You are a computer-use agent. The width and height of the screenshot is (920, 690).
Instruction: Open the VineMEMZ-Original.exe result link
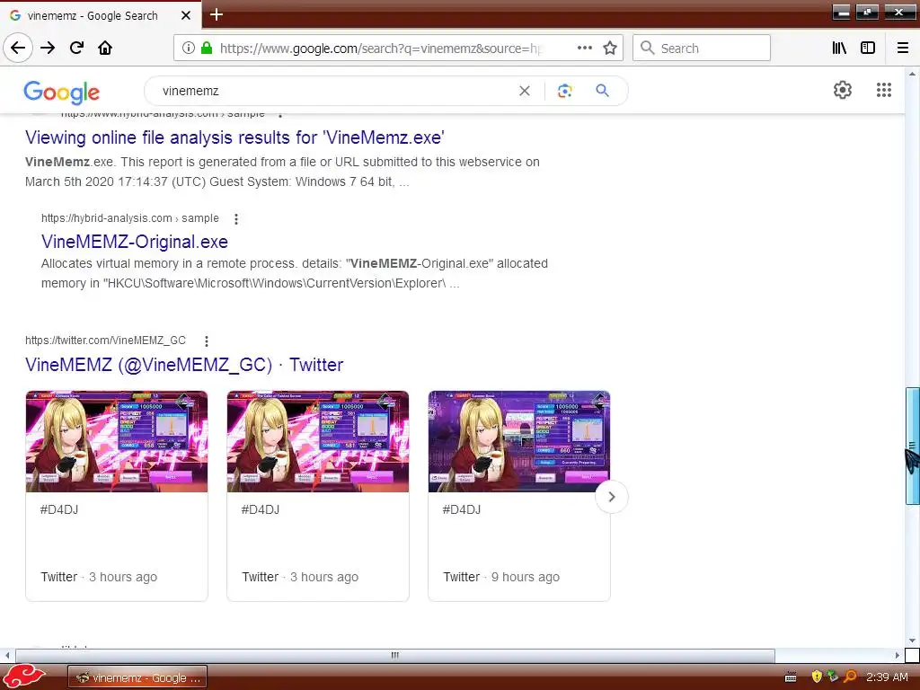tap(135, 242)
